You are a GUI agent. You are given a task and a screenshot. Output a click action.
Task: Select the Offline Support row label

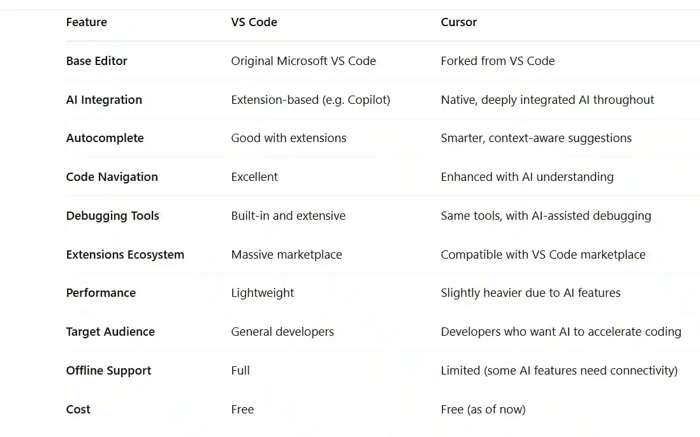click(108, 371)
